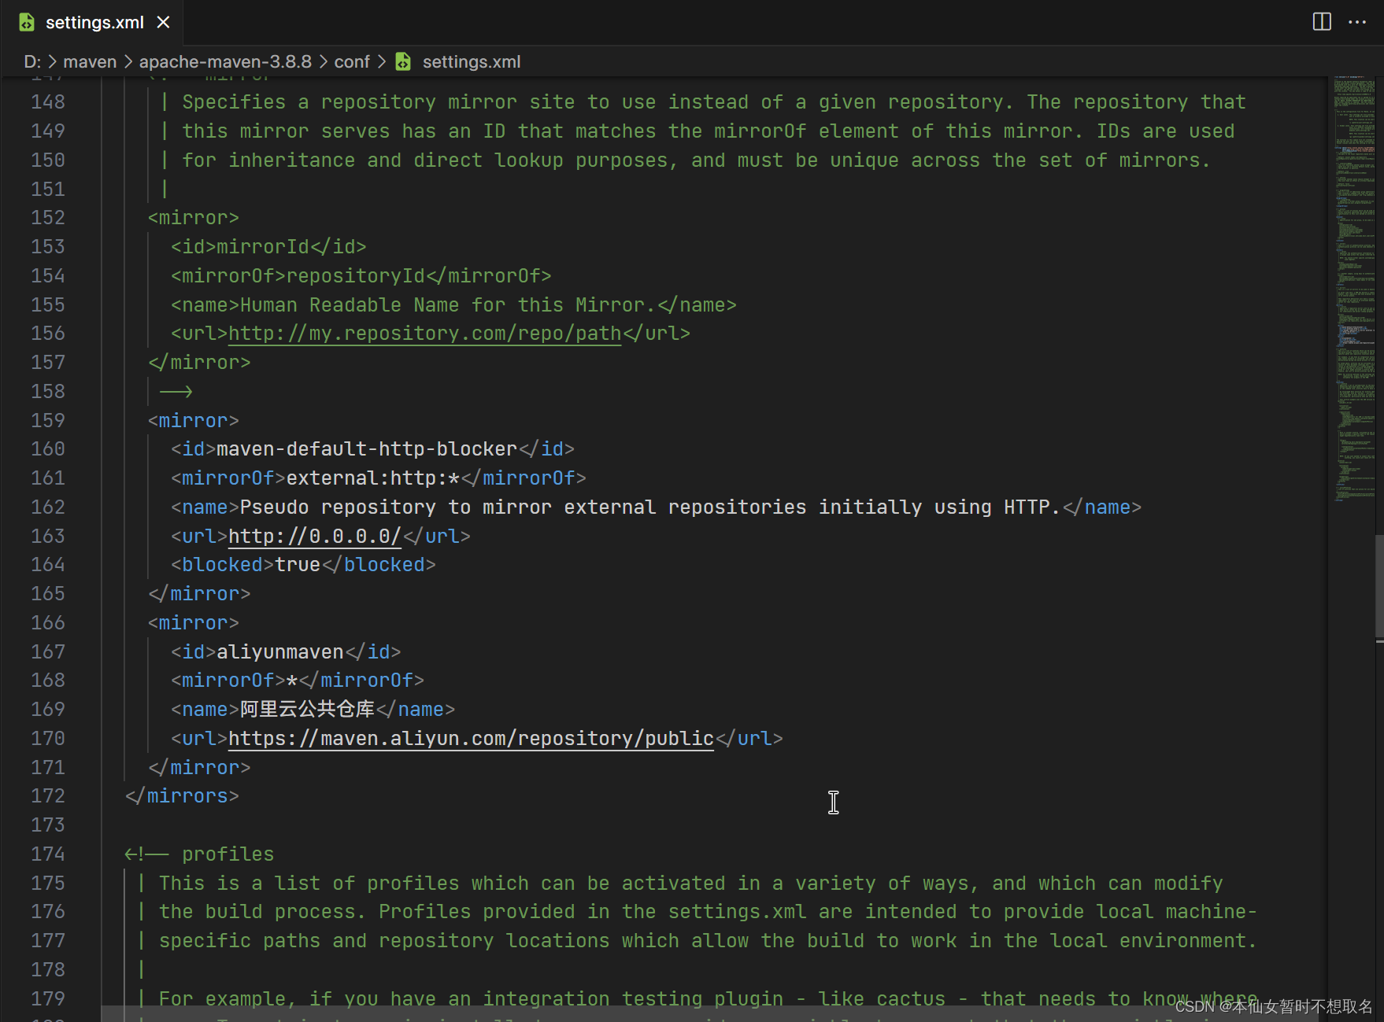Image resolution: width=1384 pixels, height=1022 pixels.
Task: Open the D: breadcrumb segment
Action: 32,61
